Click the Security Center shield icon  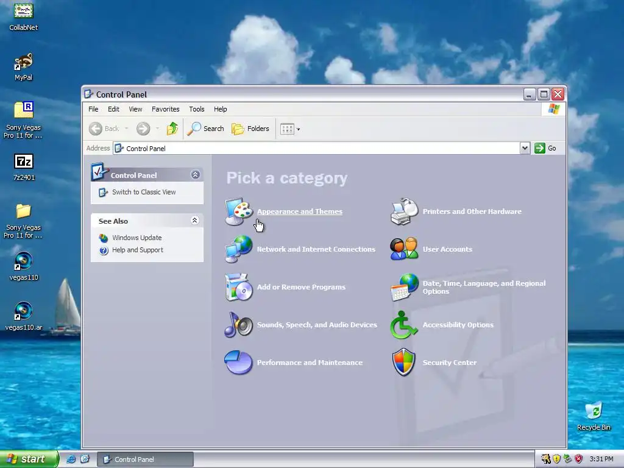pos(404,363)
